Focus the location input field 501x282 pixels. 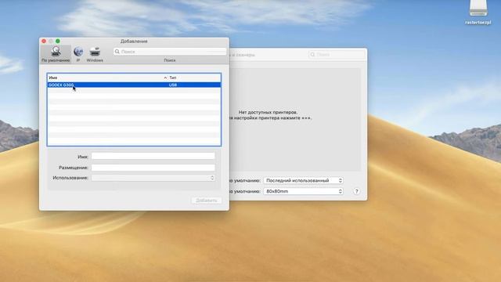tap(153, 168)
